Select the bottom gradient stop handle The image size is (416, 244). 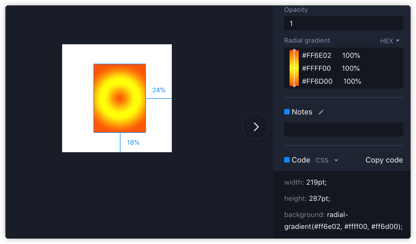tap(294, 86)
